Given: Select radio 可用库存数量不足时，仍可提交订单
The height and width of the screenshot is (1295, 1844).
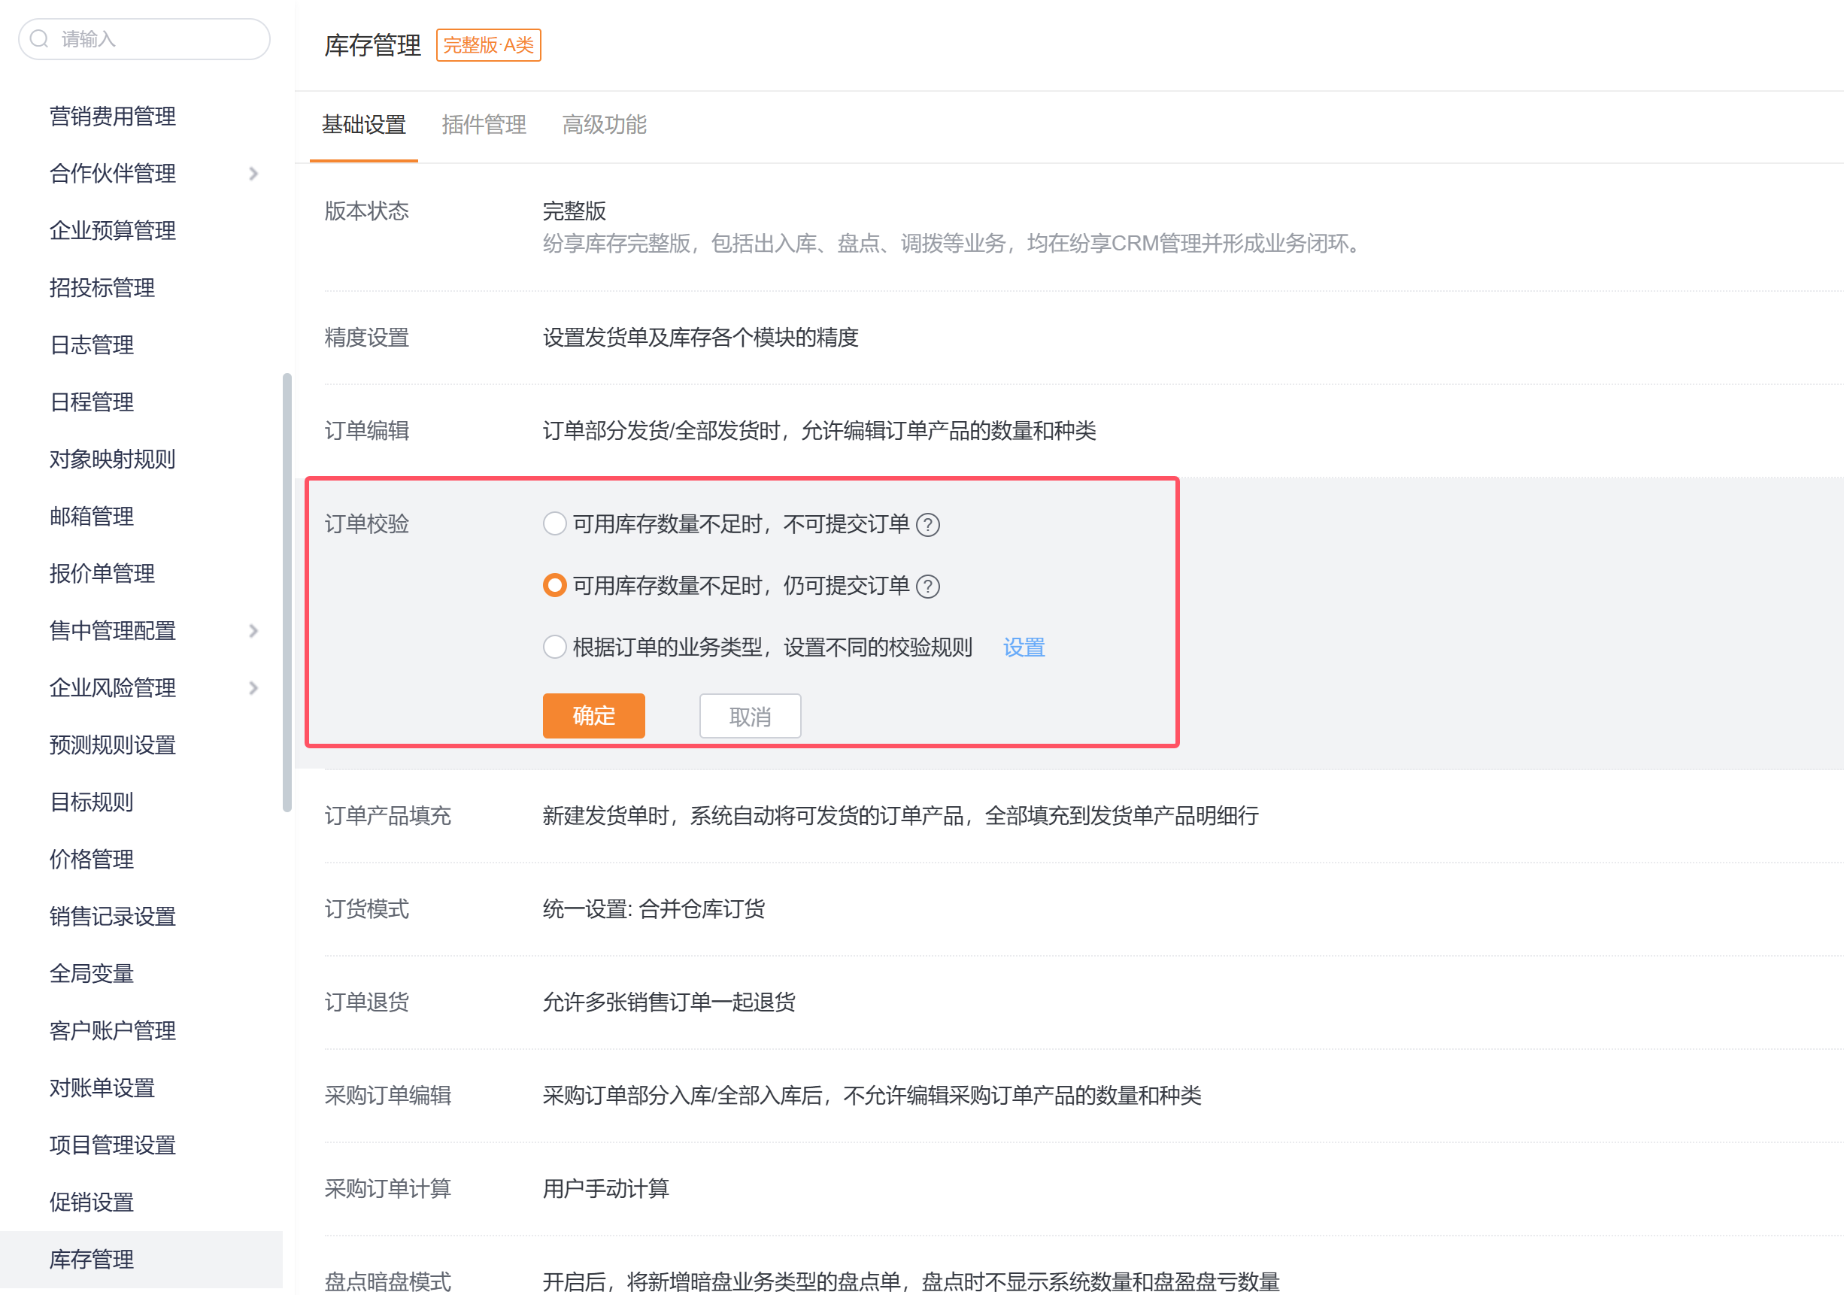Looking at the screenshot, I should pyautogui.click(x=554, y=586).
